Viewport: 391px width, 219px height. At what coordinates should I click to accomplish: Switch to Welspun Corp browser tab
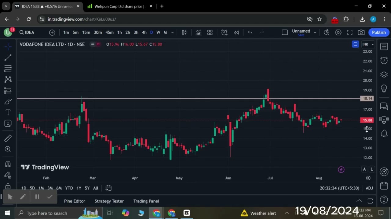click(x=119, y=6)
